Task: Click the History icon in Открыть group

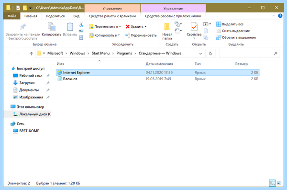Action: tap(206, 38)
